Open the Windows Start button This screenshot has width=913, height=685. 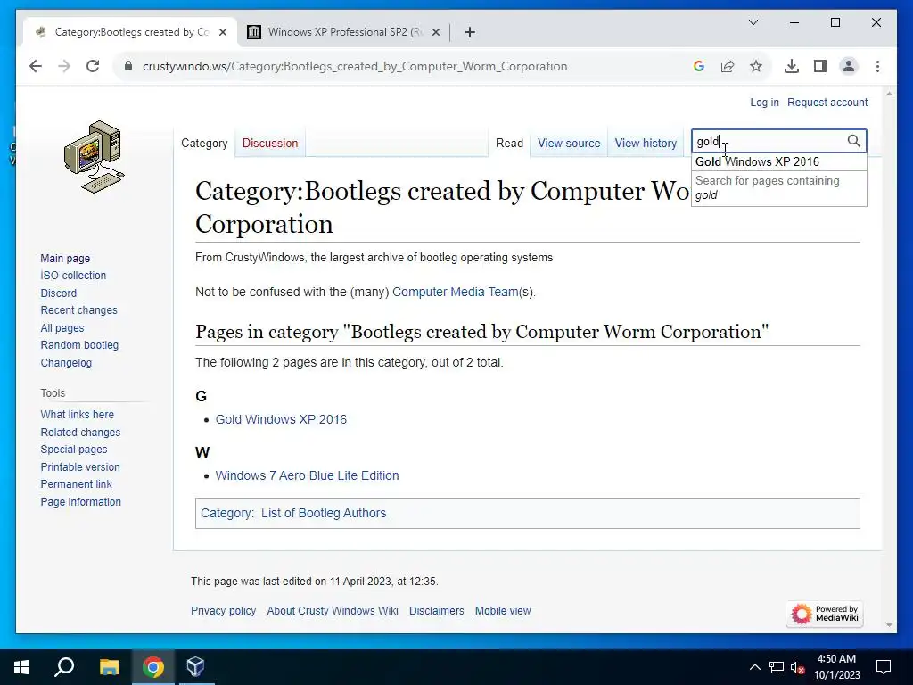pyautogui.click(x=21, y=667)
